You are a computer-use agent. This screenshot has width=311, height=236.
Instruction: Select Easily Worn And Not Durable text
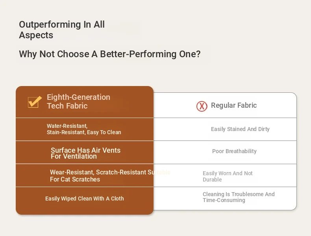pyautogui.click(x=228, y=176)
